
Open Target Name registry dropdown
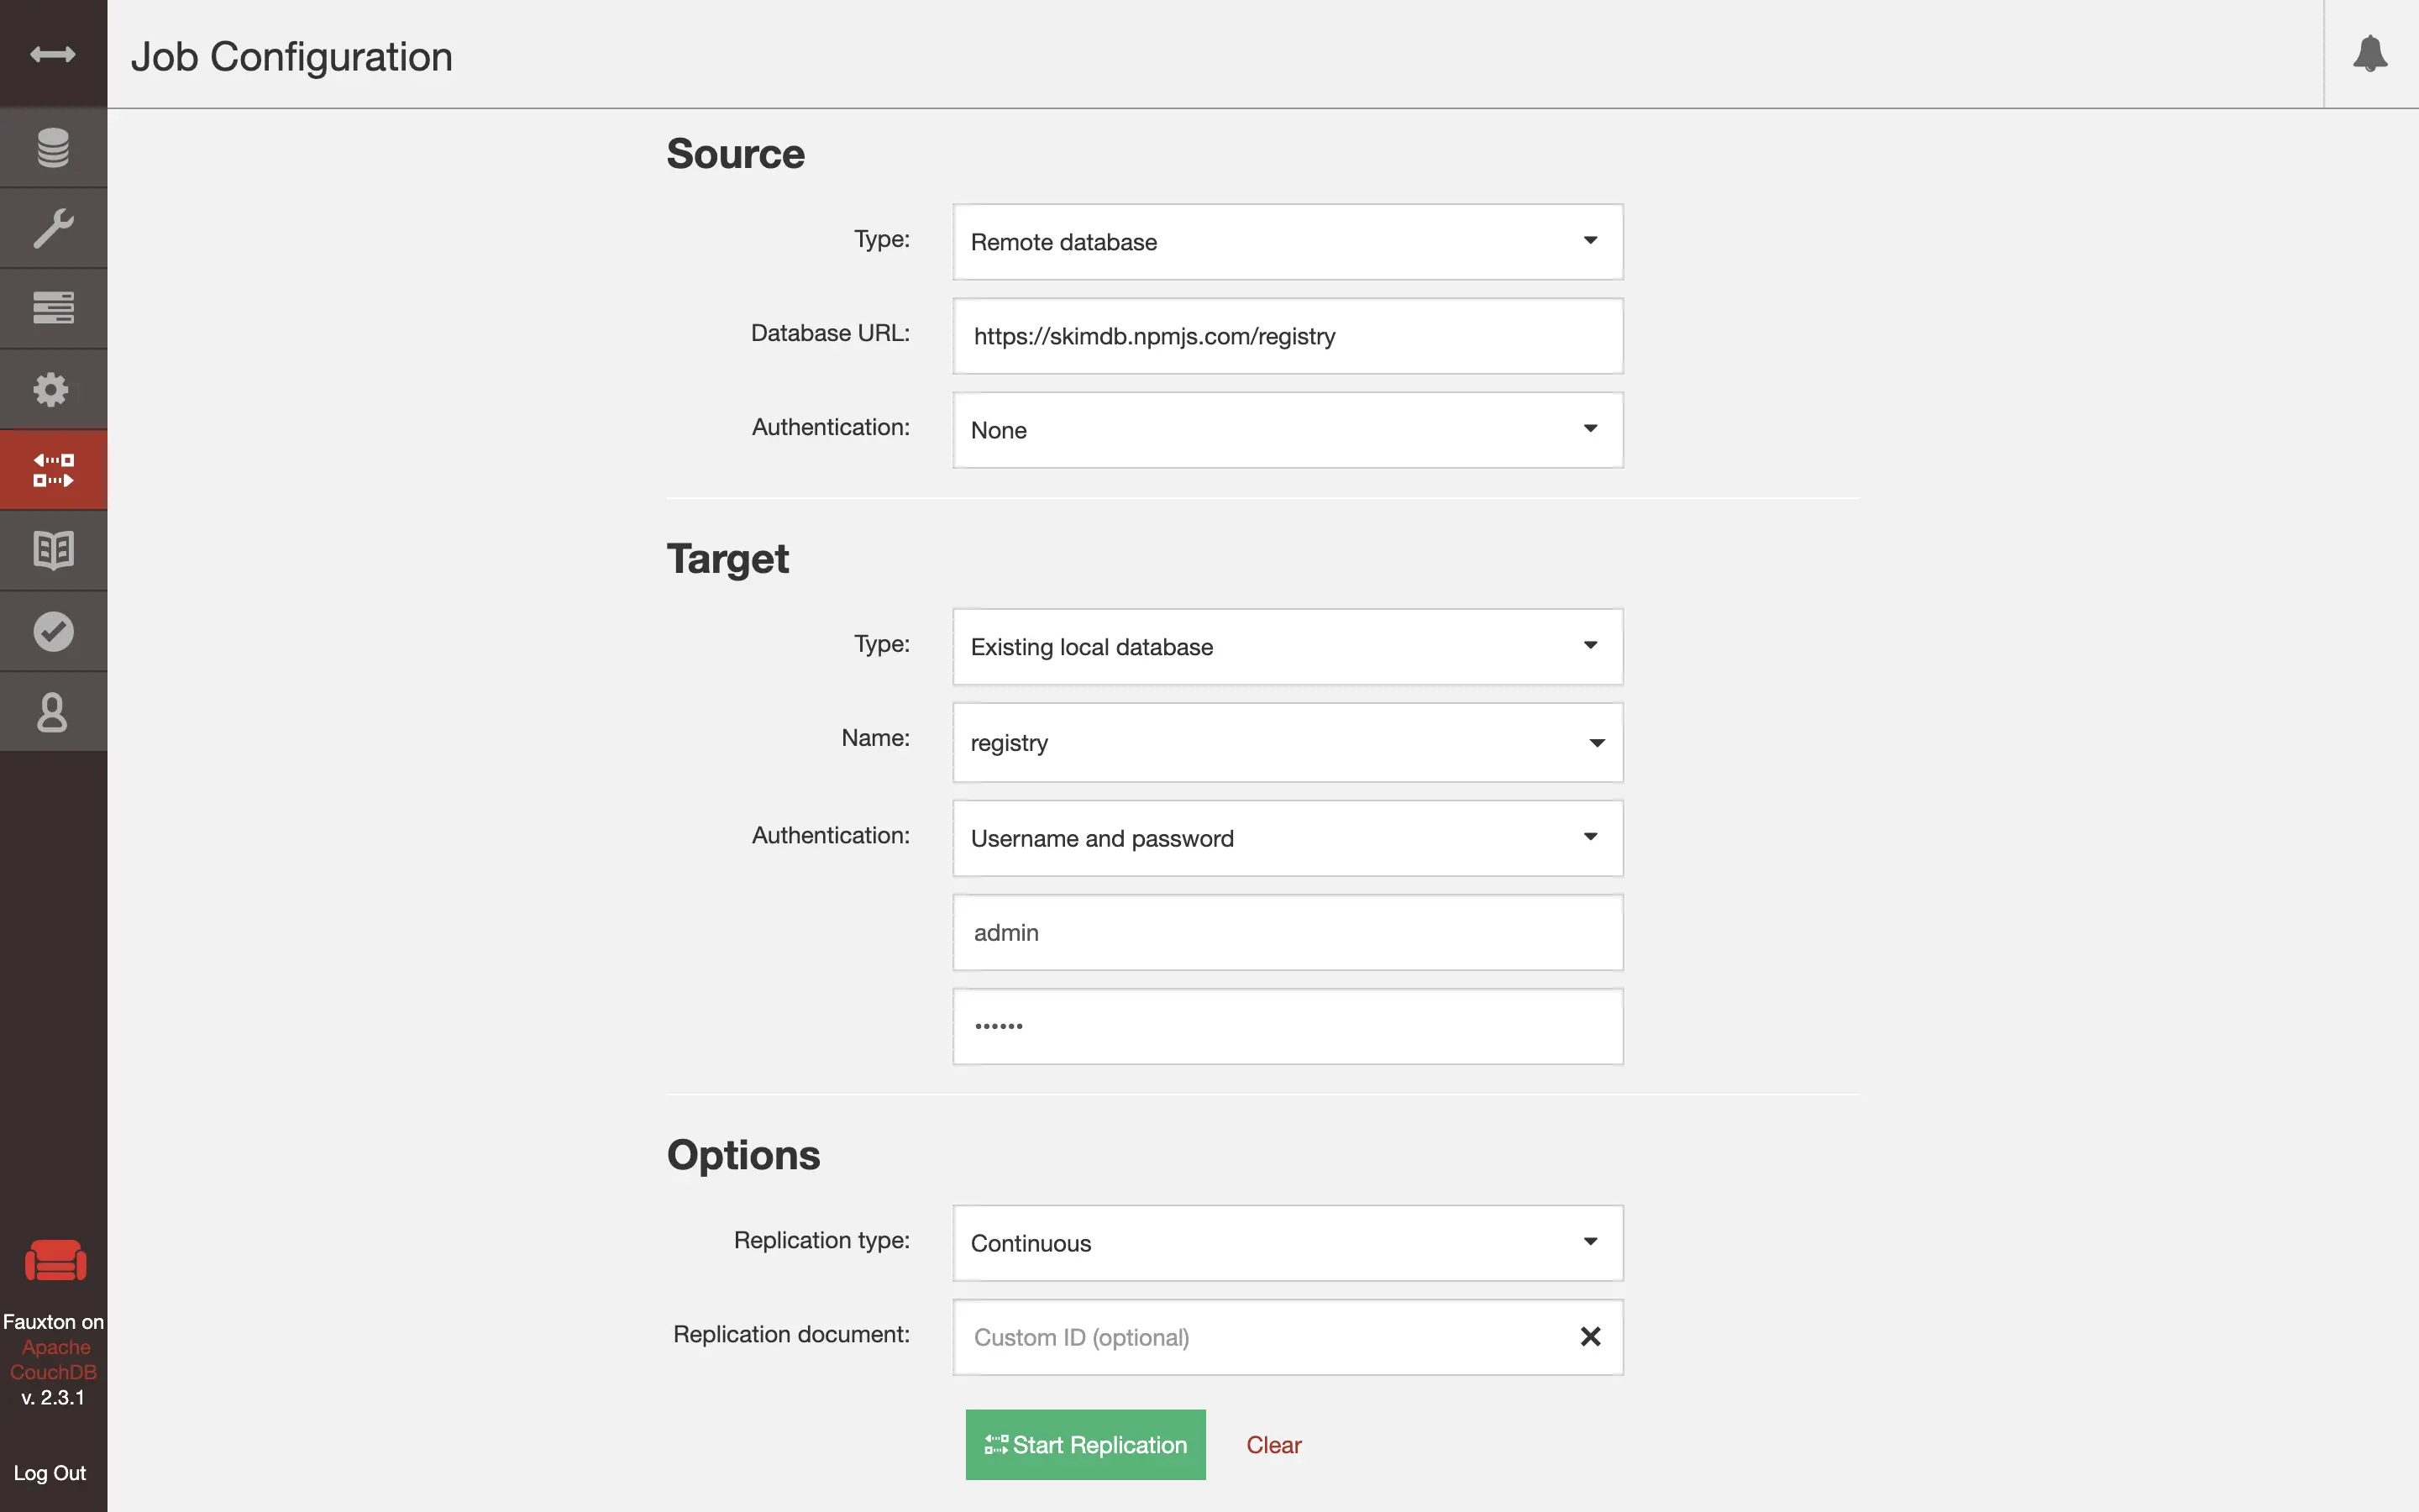(x=1287, y=743)
